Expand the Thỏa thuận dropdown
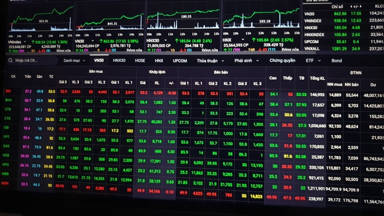 [x=211, y=61]
